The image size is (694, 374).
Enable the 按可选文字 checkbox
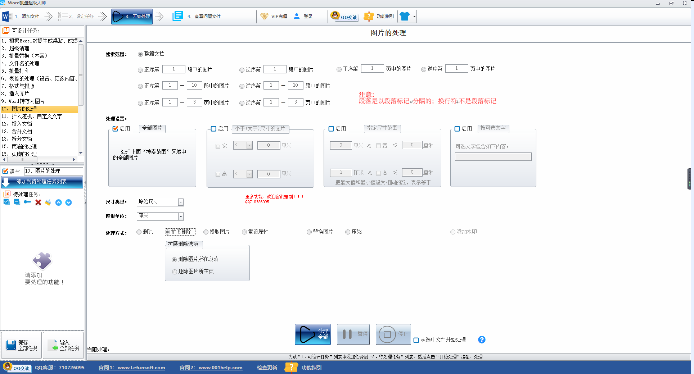coord(457,129)
